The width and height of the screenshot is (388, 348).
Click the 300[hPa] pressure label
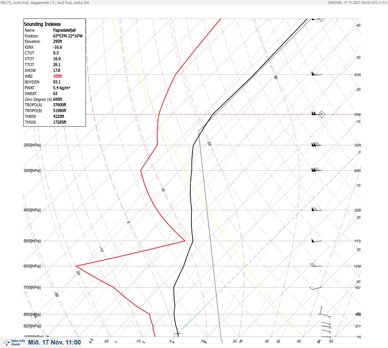click(32, 171)
